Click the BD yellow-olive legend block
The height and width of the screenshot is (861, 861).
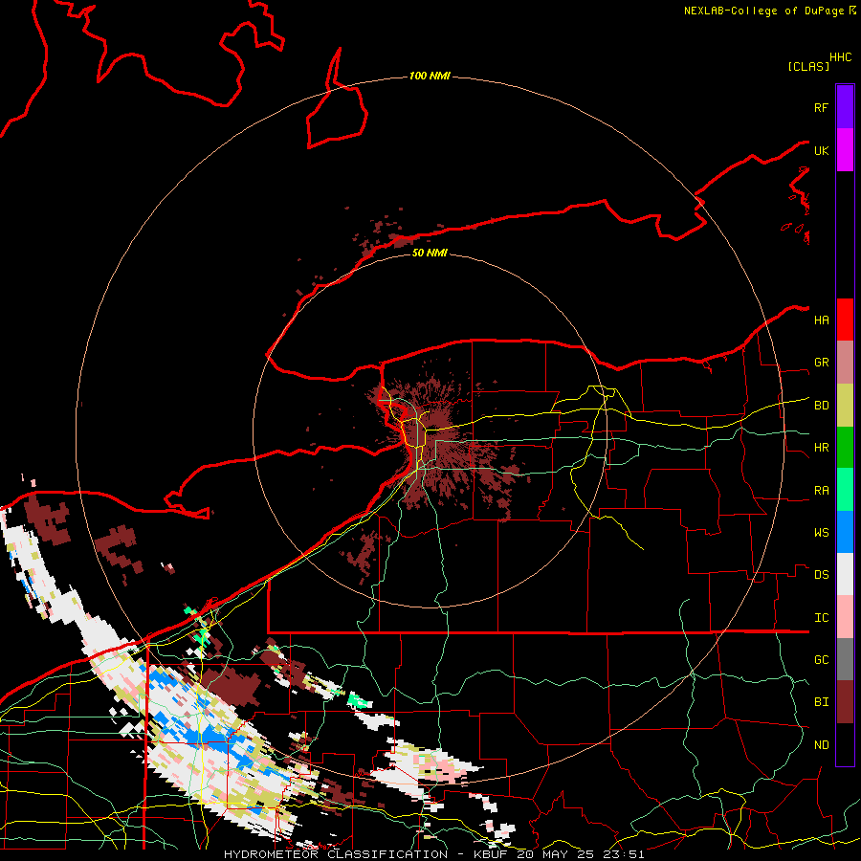845,406
